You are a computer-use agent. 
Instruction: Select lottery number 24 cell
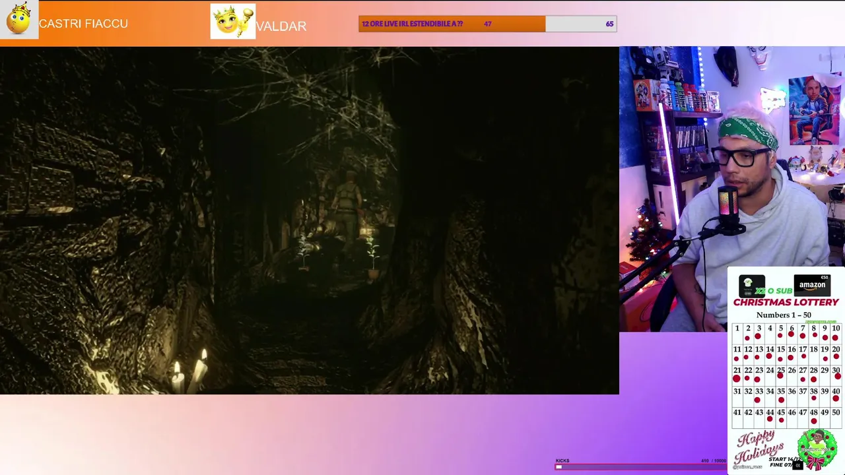pos(770,375)
